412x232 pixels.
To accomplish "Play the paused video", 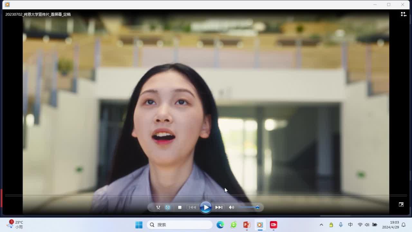I will [x=205, y=207].
